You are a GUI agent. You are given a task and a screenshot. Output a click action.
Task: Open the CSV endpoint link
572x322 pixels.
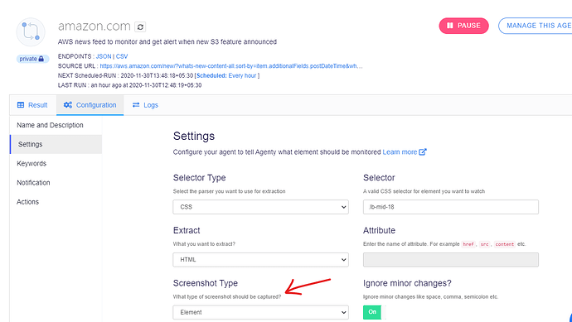click(122, 56)
